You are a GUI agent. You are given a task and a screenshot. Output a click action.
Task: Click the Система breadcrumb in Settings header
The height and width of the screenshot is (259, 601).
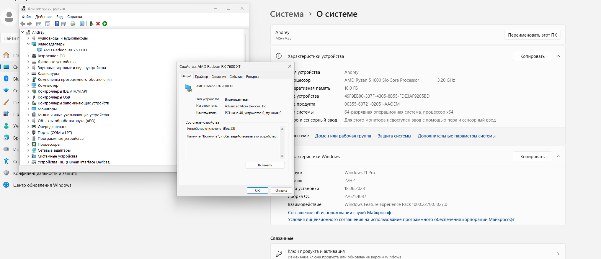[x=287, y=14]
